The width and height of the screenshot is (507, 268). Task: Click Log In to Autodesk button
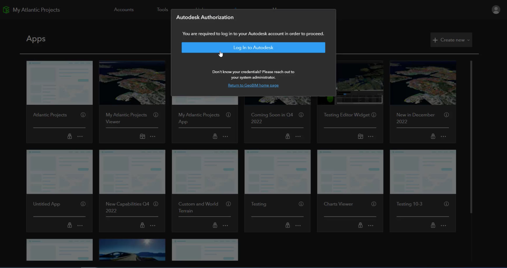[x=253, y=47]
